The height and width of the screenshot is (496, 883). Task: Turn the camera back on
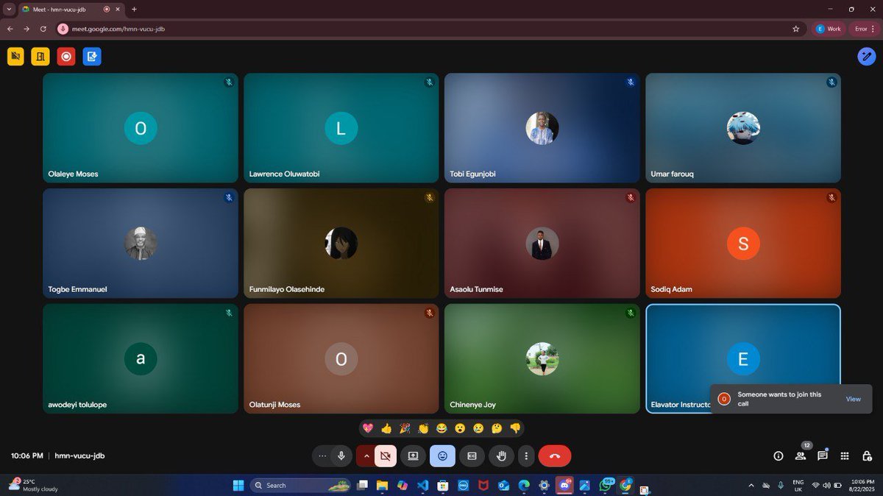386,456
